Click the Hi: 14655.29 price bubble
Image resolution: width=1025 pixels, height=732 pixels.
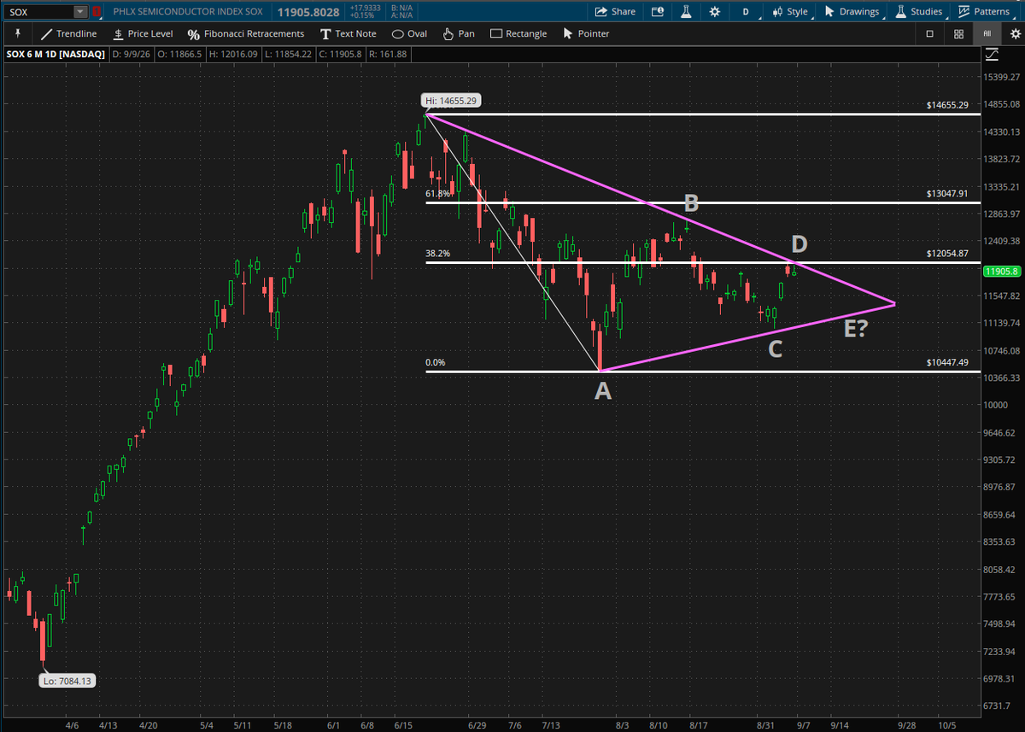(x=453, y=100)
